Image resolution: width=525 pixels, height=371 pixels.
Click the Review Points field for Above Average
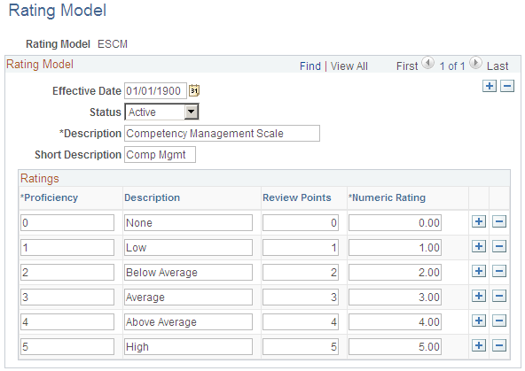coord(301,321)
